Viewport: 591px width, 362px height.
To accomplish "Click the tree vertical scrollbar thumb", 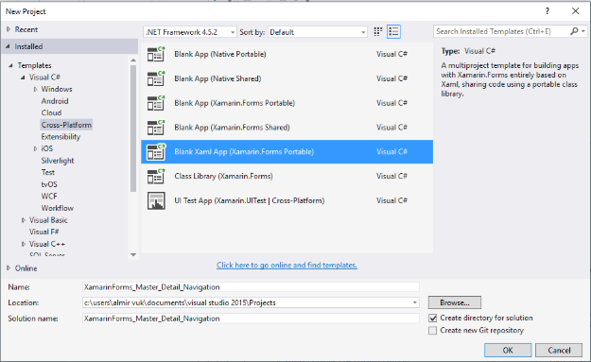I will [133, 129].
